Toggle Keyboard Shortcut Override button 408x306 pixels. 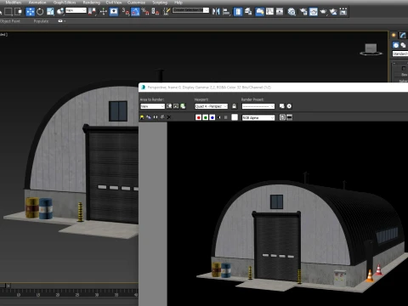click(x=114, y=12)
